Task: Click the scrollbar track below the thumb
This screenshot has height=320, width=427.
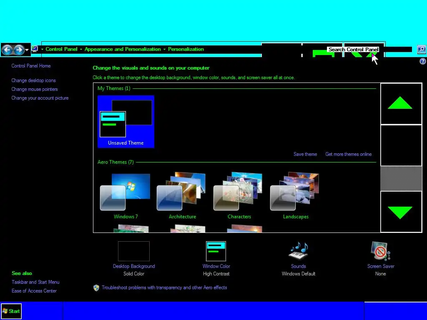Action: pos(401,178)
